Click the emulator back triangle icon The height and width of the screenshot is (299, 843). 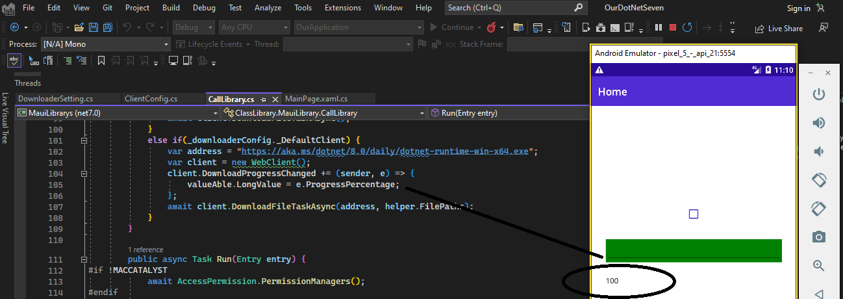pos(819,293)
